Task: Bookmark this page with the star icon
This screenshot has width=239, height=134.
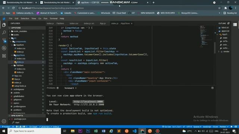Action: [x=219, y=8]
